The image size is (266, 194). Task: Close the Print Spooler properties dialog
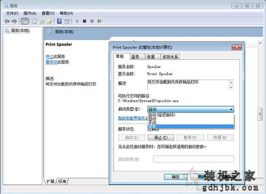point(237,47)
